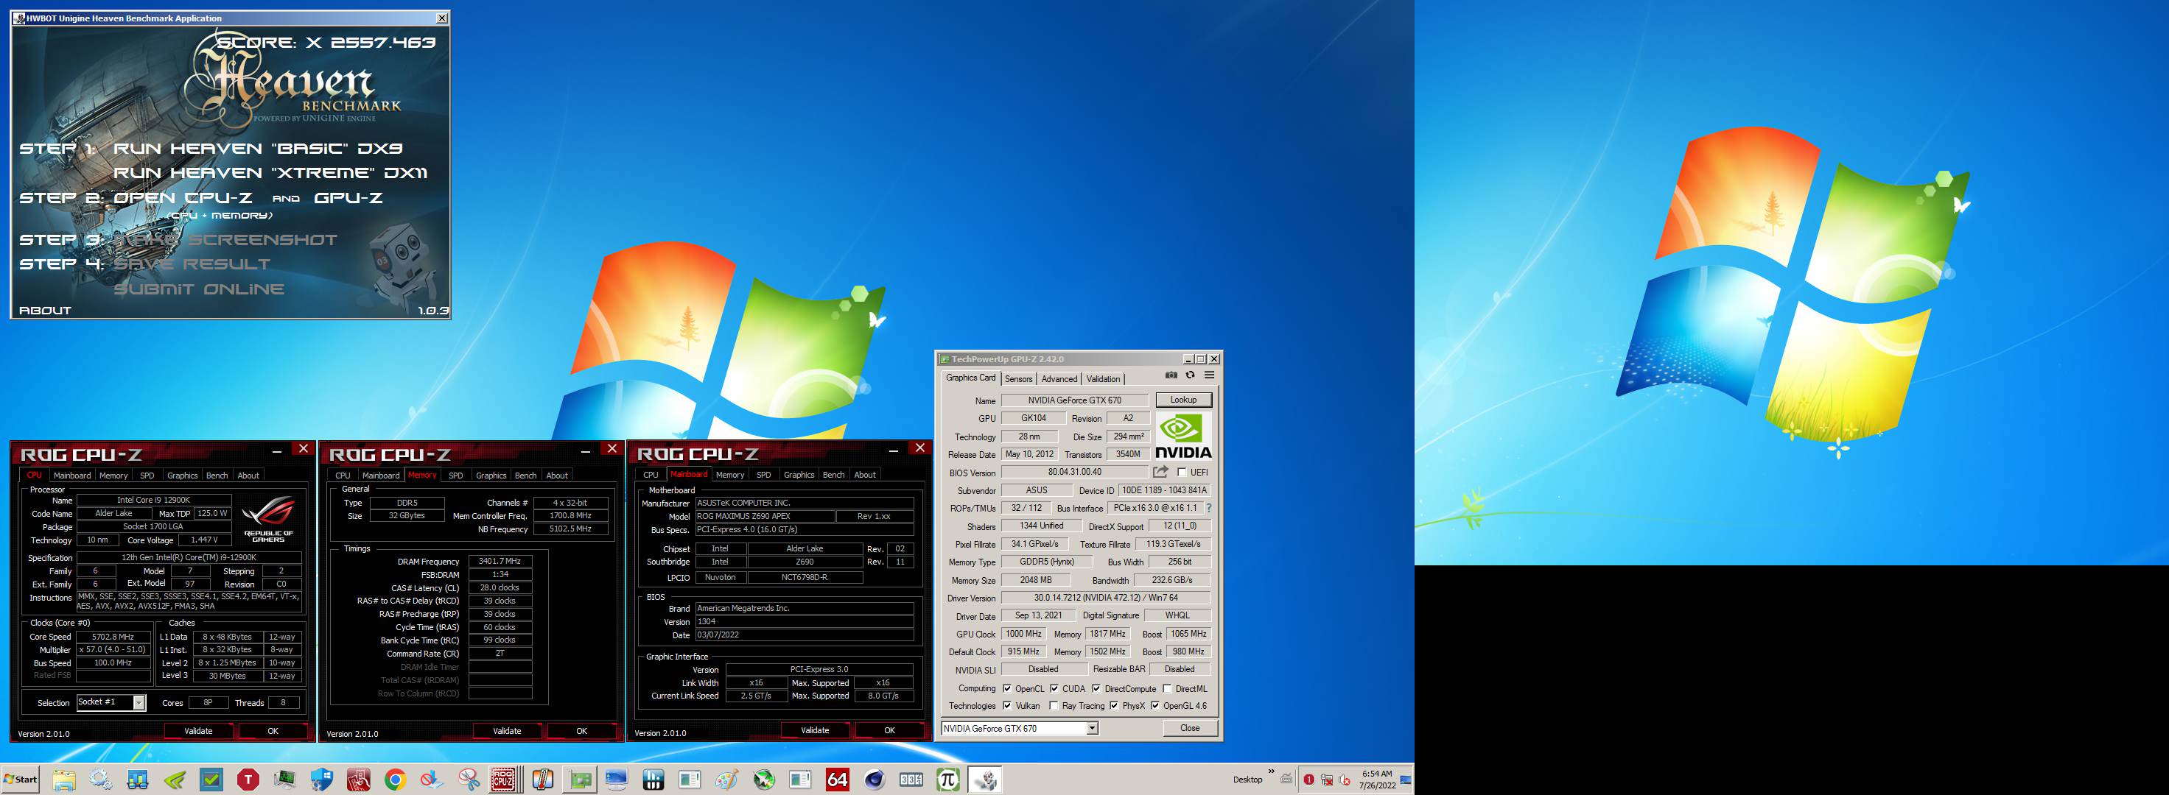Toggle the Ray Tracing checkbox

[x=1054, y=706]
